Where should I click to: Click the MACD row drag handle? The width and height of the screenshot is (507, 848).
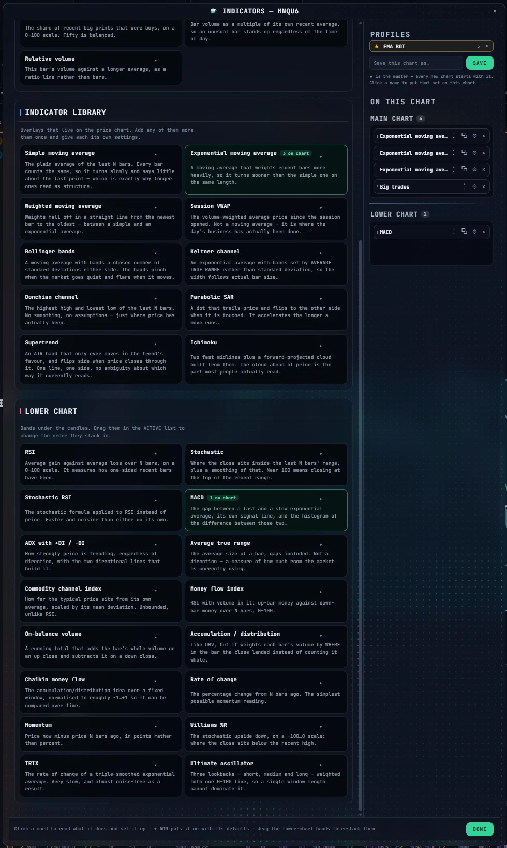378,232
